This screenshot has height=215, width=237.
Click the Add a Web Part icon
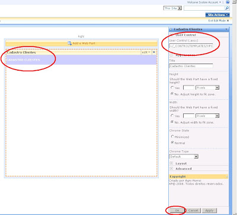[69, 43]
